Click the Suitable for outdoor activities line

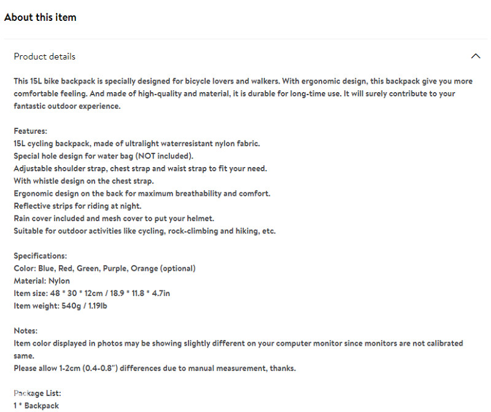tap(145, 231)
